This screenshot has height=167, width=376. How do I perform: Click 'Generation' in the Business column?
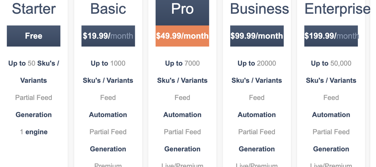coord(256,149)
